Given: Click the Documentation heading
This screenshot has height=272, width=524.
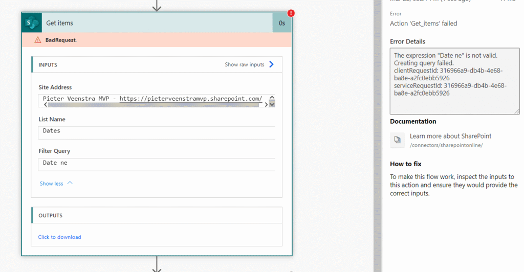Looking at the screenshot, I should coord(413,122).
